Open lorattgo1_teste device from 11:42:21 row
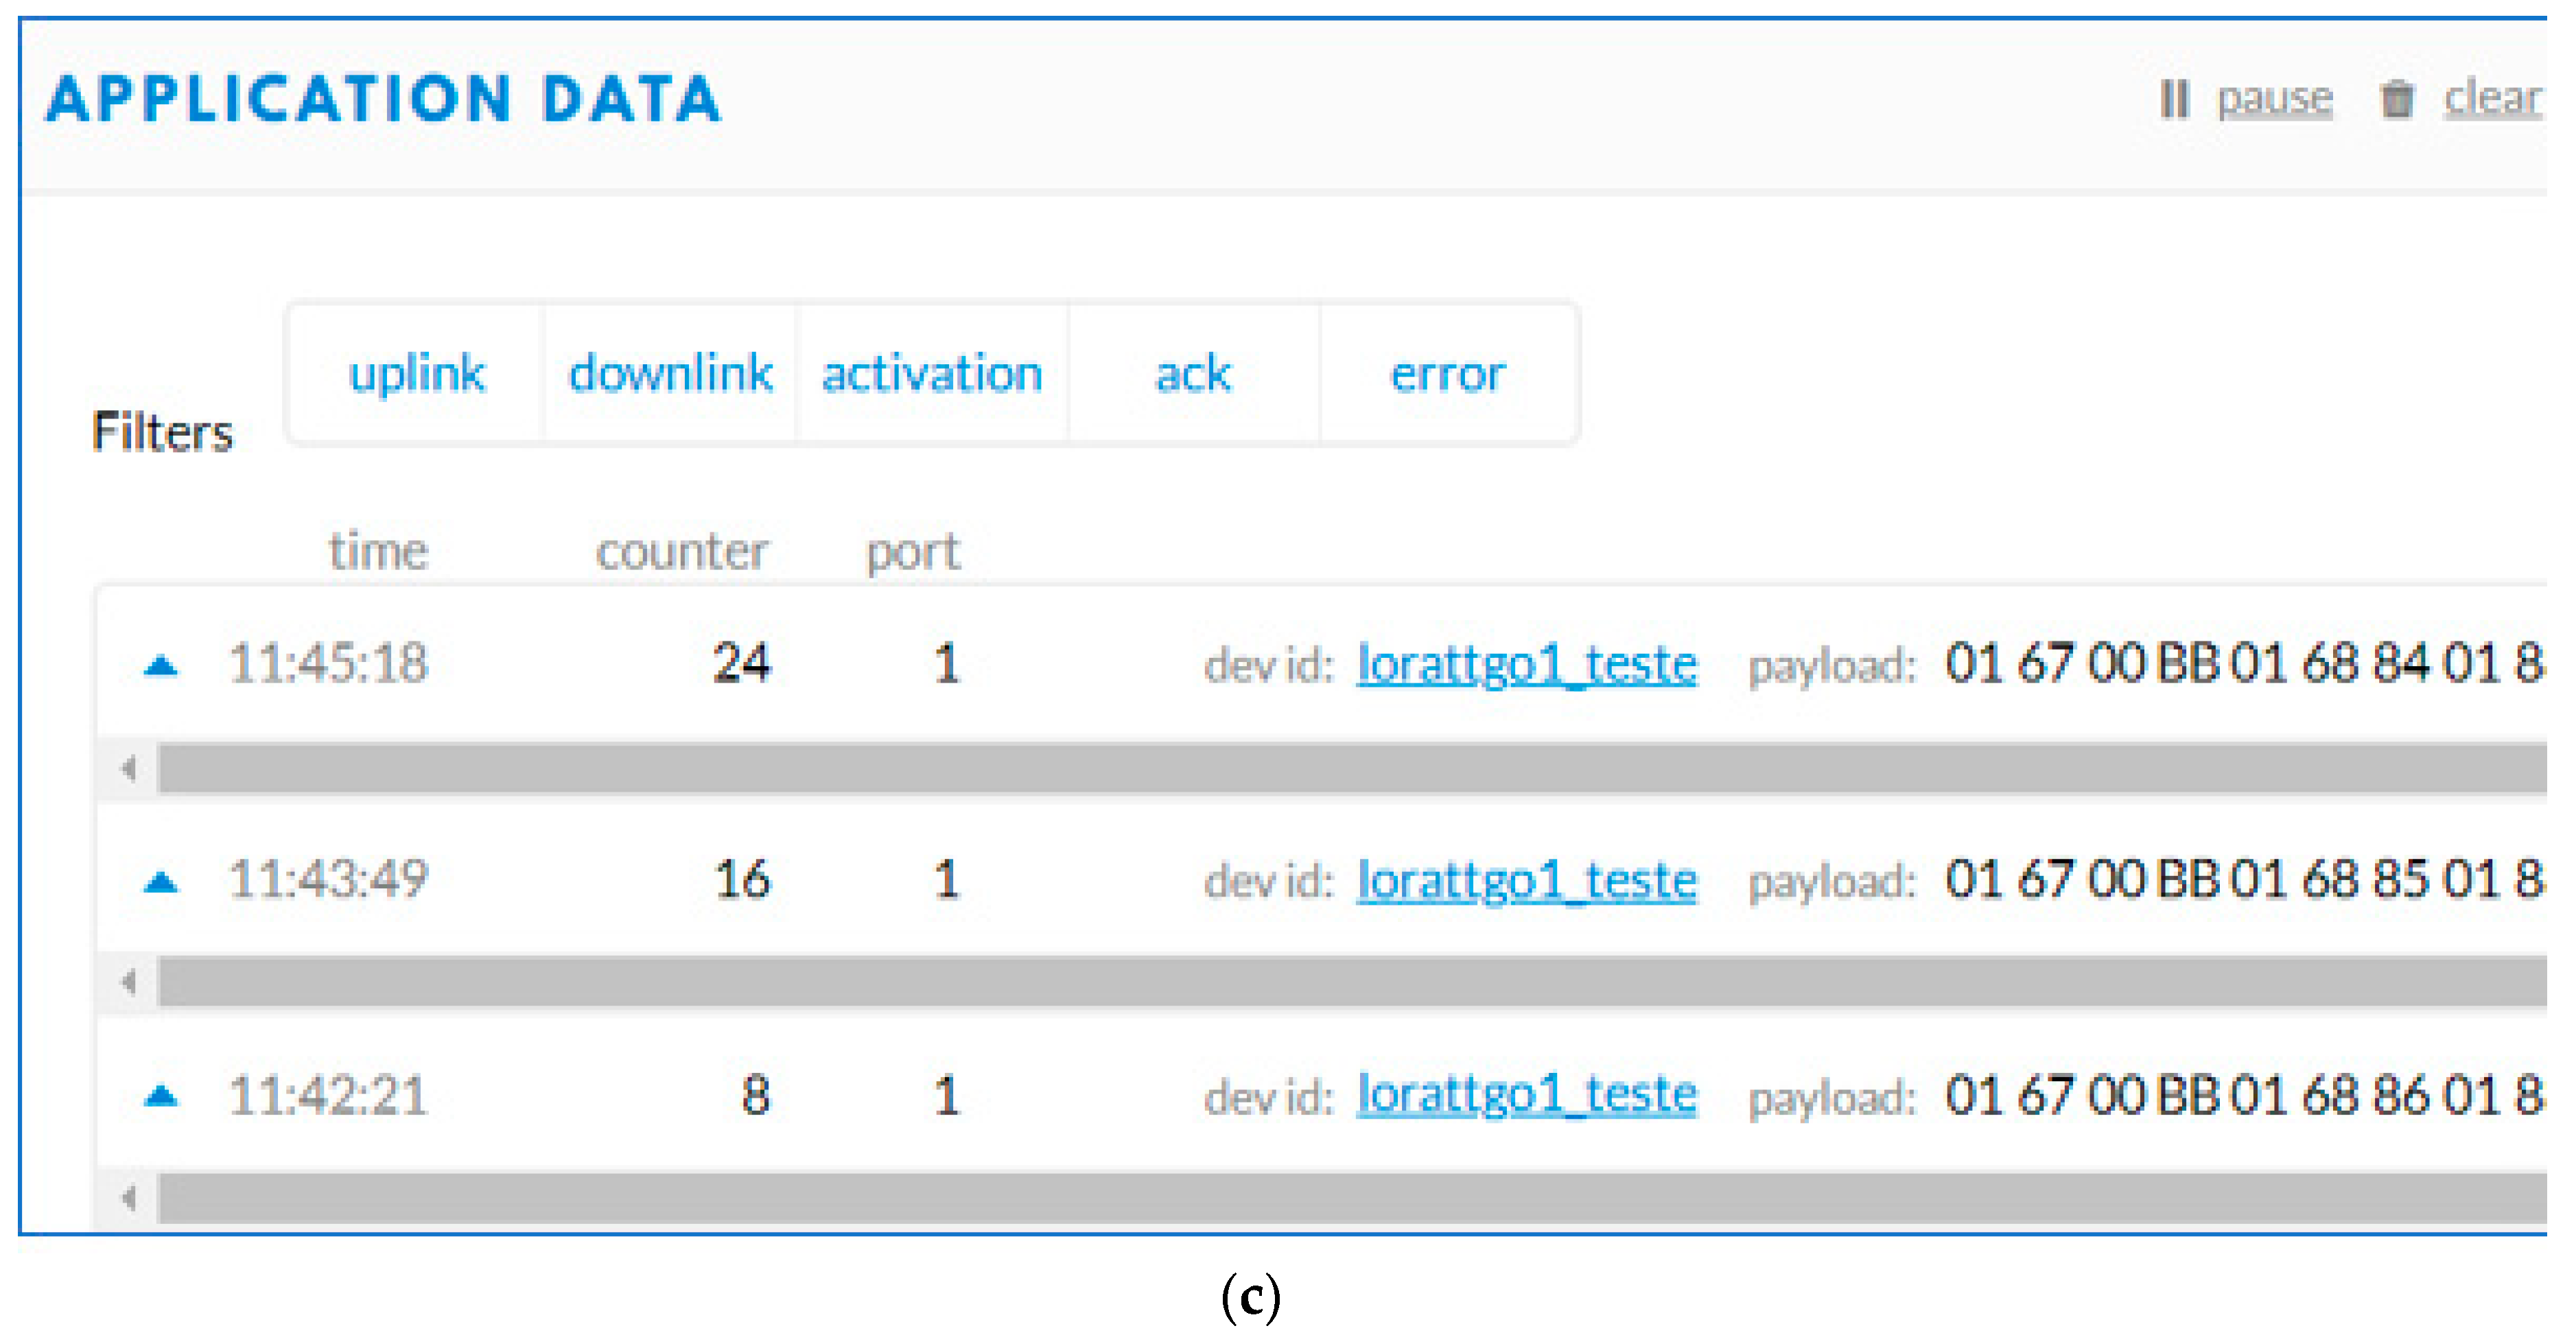 (1526, 1095)
